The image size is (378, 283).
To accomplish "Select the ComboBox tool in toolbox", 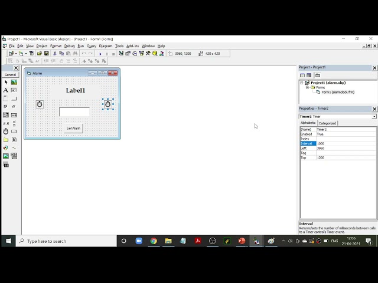I will click(x=6, y=115).
